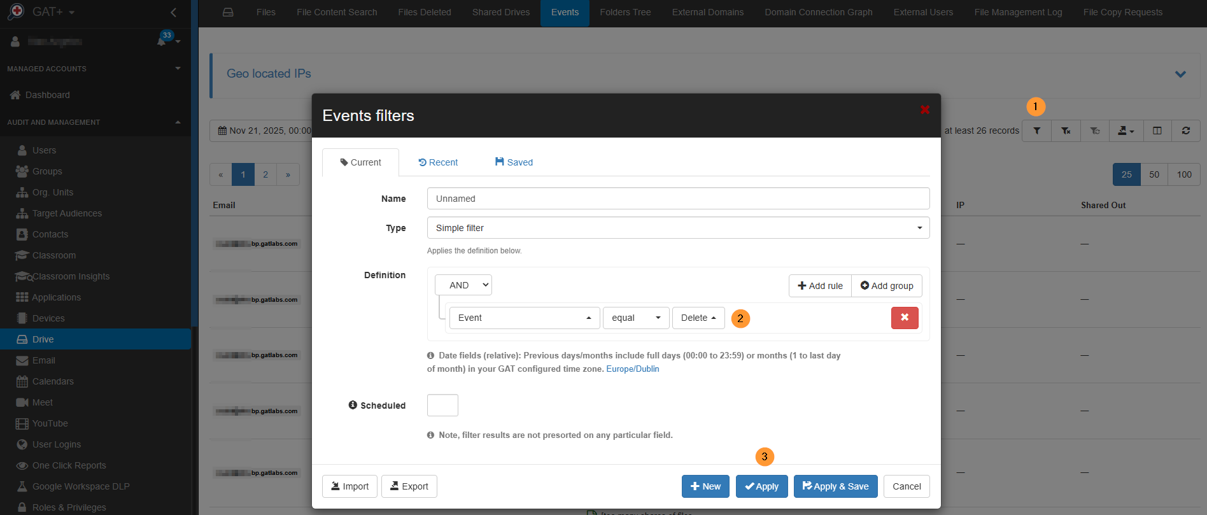
Task: Switch to the Saved filters tab
Action: [x=514, y=162]
